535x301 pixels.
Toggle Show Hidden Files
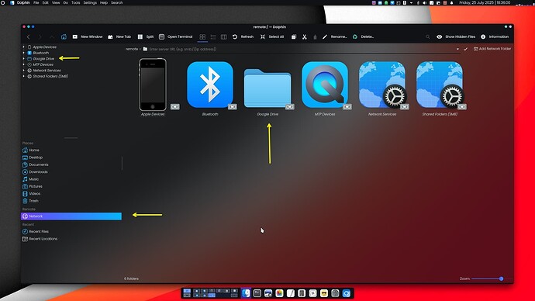[x=456, y=37]
